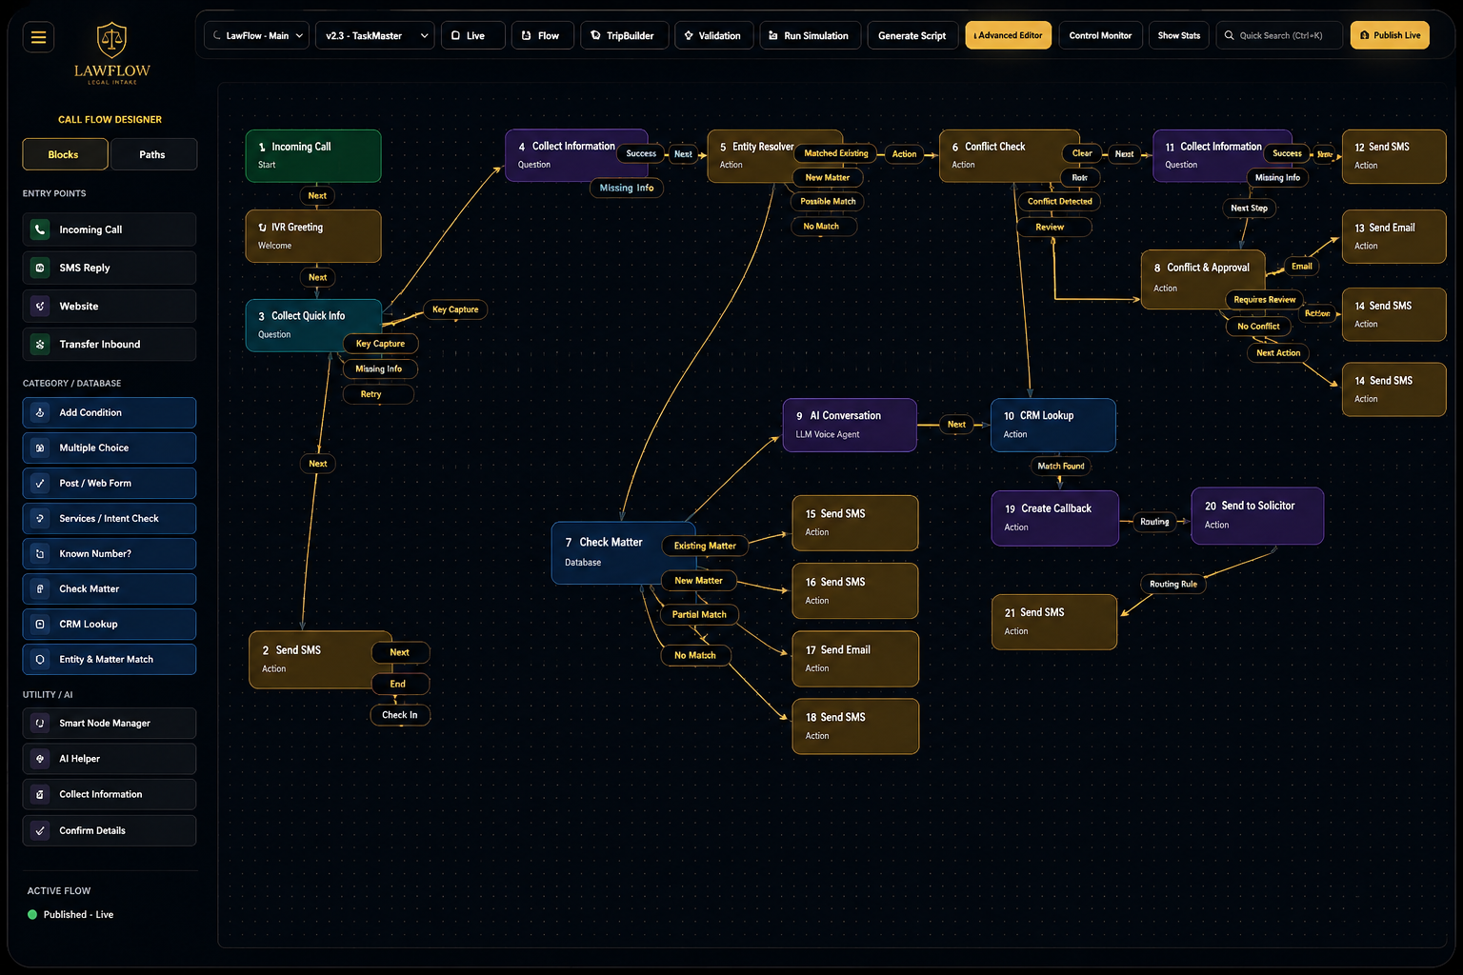Click the Retry output on Collect Quick Info

[x=378, y=394]
